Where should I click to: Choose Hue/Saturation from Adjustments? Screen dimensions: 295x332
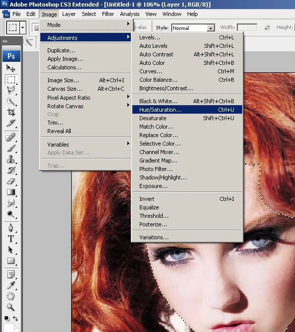(187, 110)
